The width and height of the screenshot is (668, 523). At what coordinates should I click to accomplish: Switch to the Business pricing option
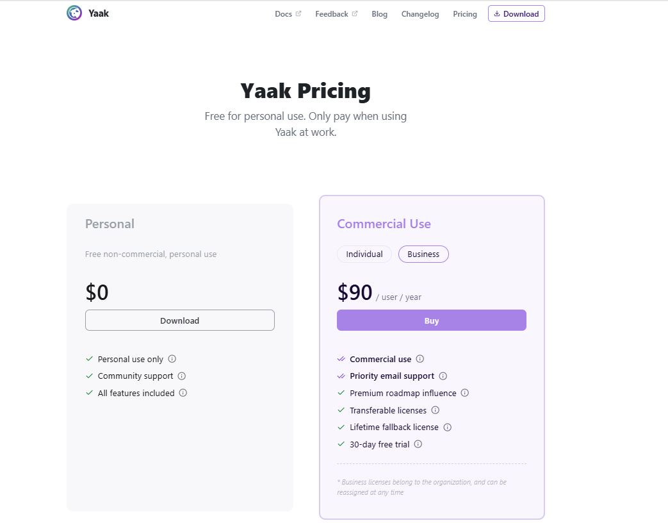pos(423,254)
